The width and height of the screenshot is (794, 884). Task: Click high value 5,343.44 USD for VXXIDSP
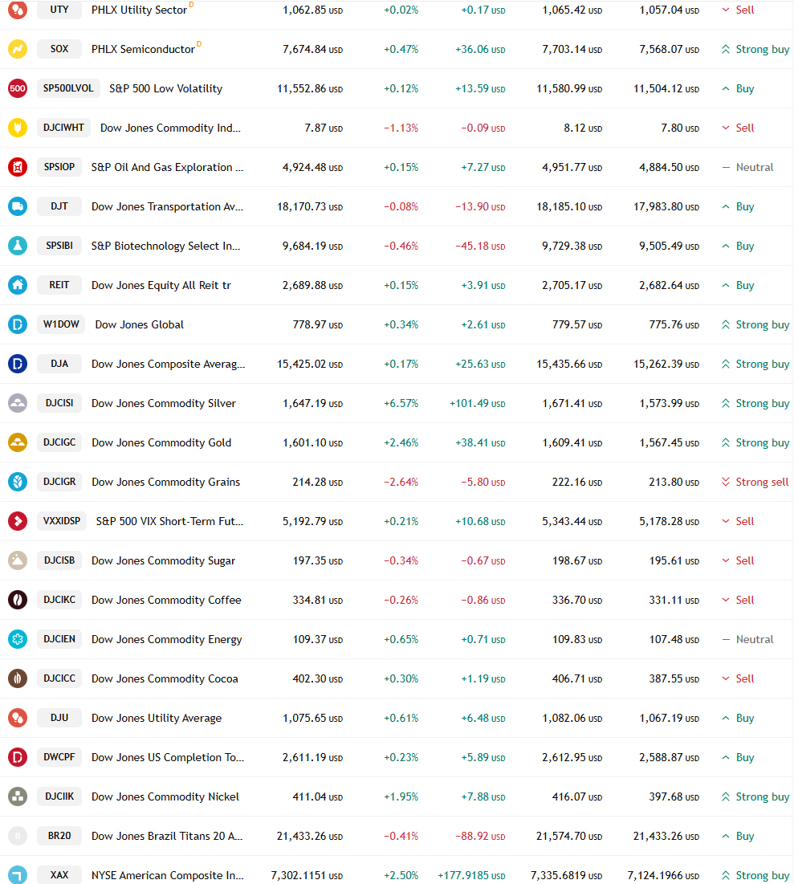[x=572, y=522]
